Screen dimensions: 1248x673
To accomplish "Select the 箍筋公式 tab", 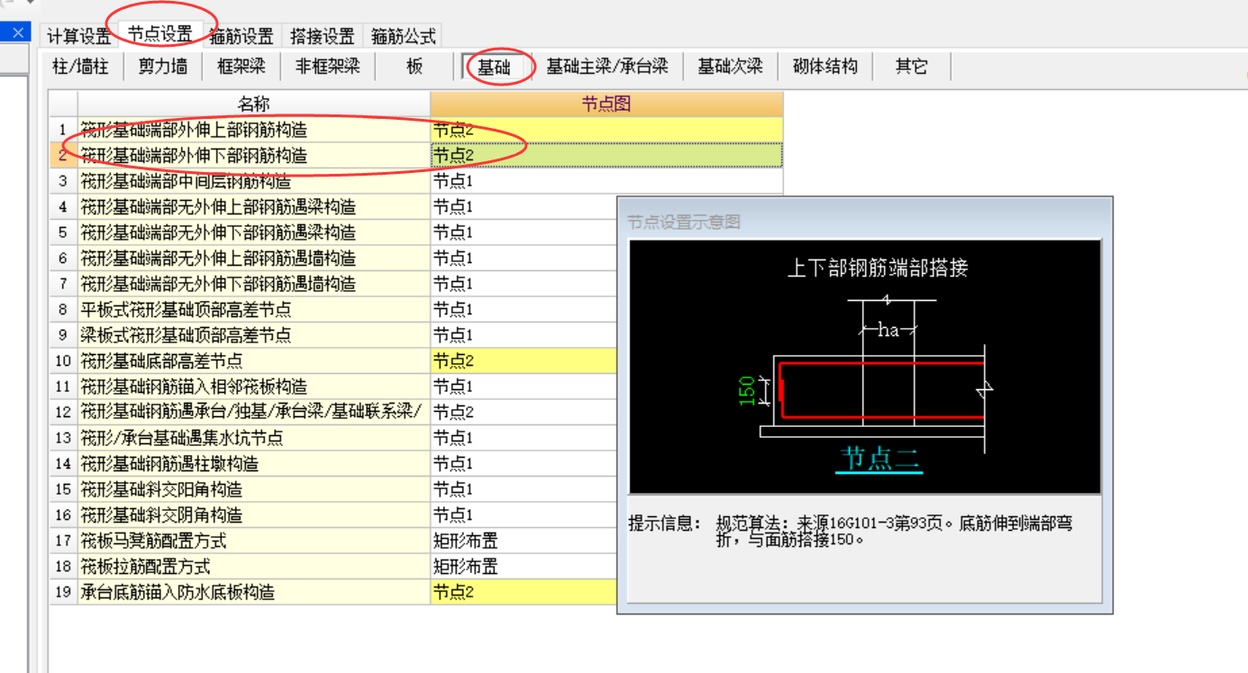I will 404,36.
